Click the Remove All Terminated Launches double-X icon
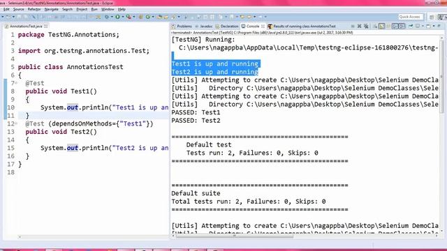 [x=366, y=26]
